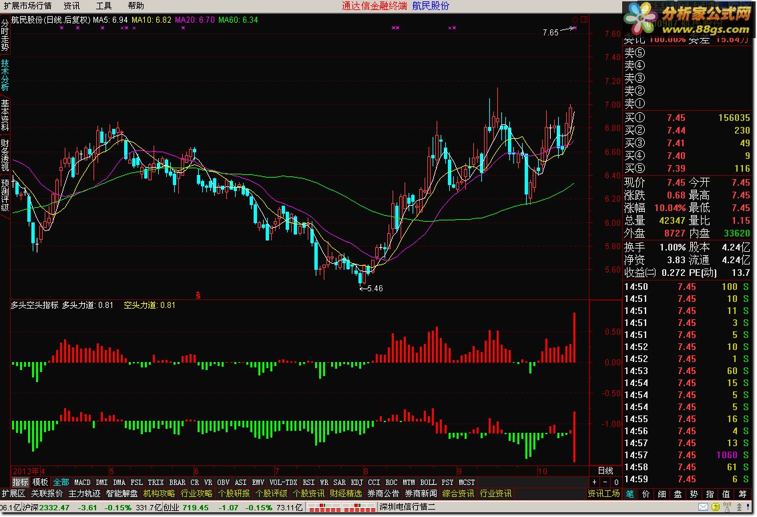Click the 日线 period selector
The width and height of the screenshot is (757, 517).
point(605,471)
